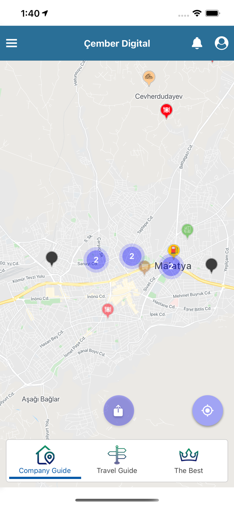234x506 pixels.
Task: Select shopping cart marker near Malatya
Action: point(145,268)
